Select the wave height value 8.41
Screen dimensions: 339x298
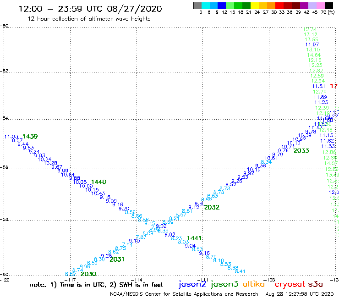click(240, 271)
